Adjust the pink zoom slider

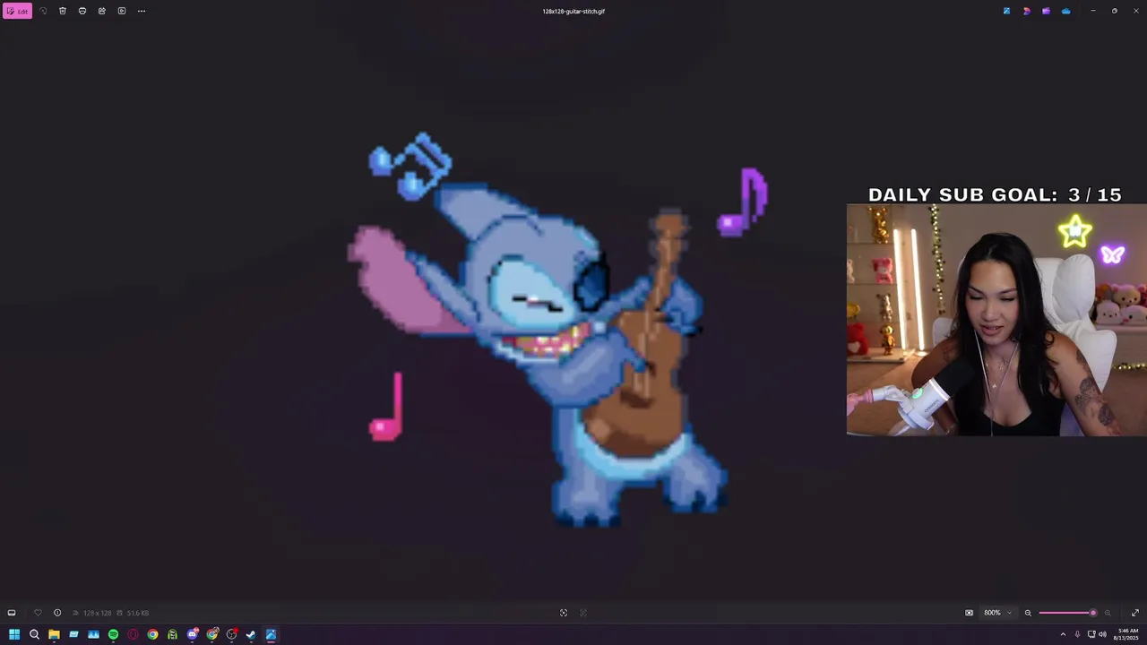[1068, 613]
